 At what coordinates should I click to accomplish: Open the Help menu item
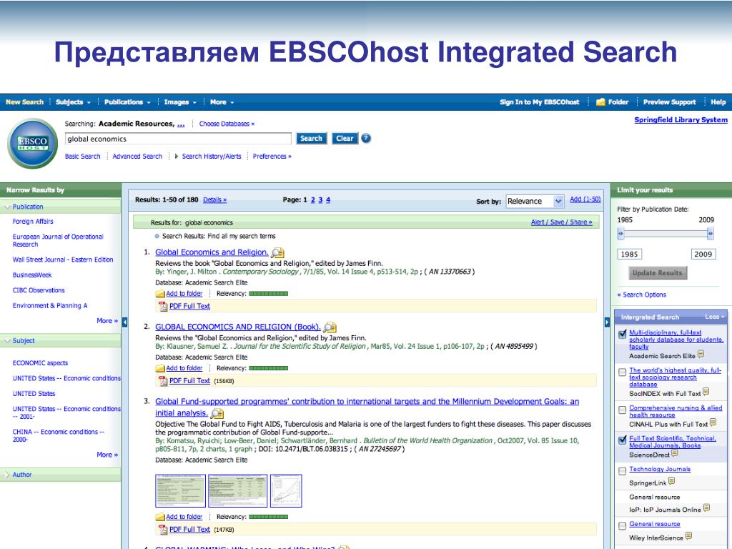coord(718,102)
